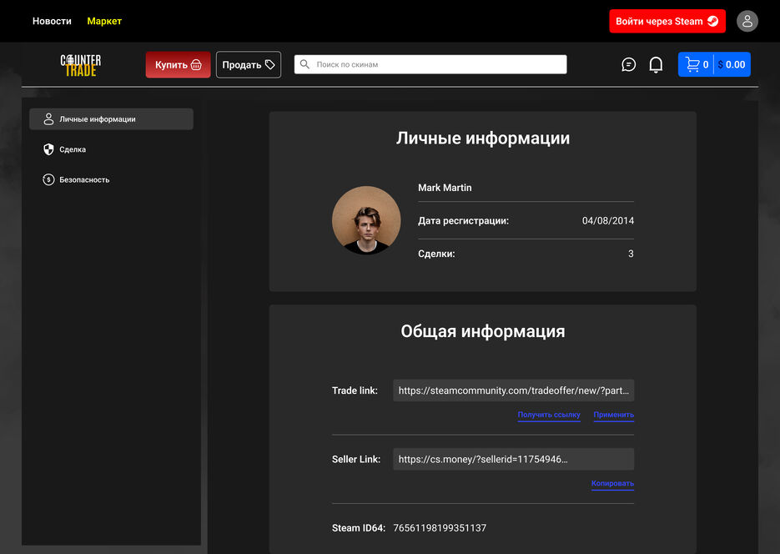Image resolution: width=780 pixels, height=554 pixels.
Task: Click Войти через Steam button
Action: (667, 22)
